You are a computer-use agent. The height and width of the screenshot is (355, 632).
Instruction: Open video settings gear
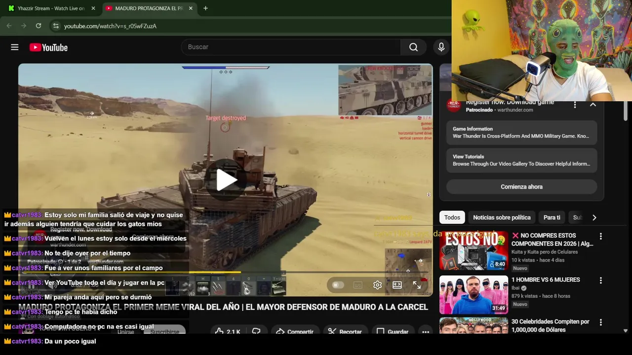click(377, 285)
